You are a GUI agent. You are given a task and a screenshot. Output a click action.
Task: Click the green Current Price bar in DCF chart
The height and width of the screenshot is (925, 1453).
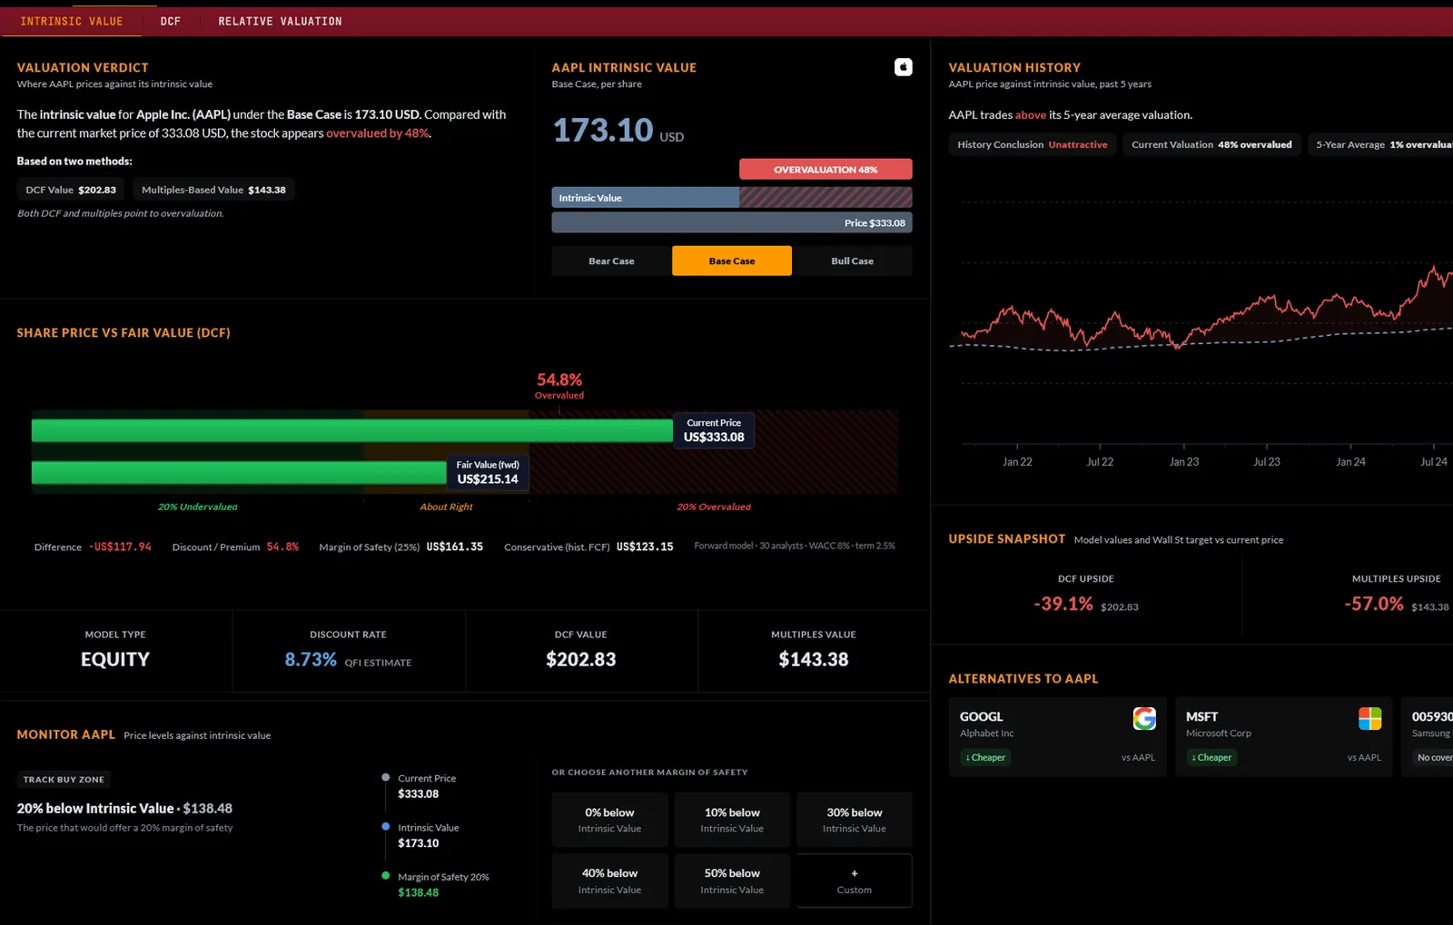[352, 430]
